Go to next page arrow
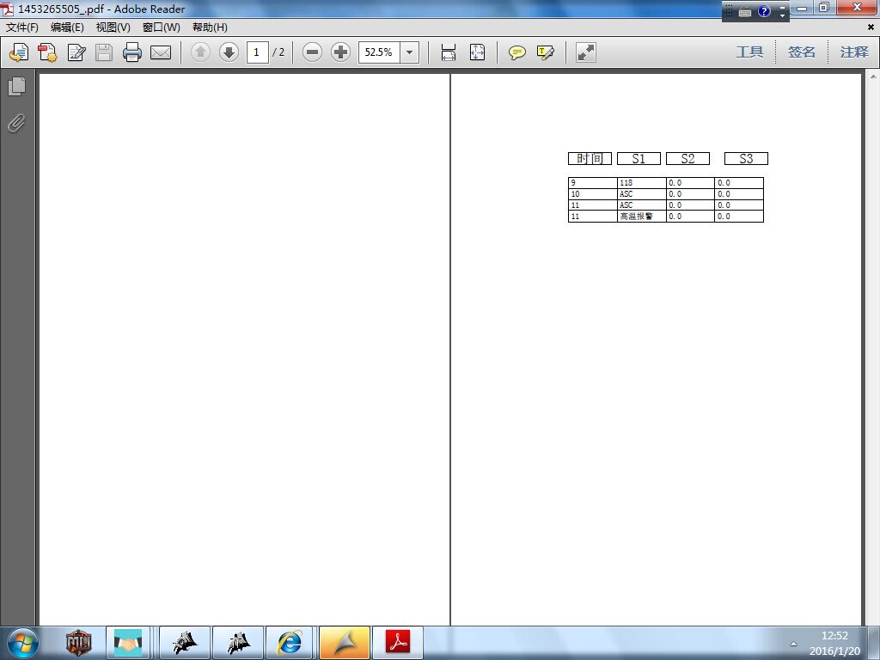This screenshot has width=880, height=660. tap(229, 52)
